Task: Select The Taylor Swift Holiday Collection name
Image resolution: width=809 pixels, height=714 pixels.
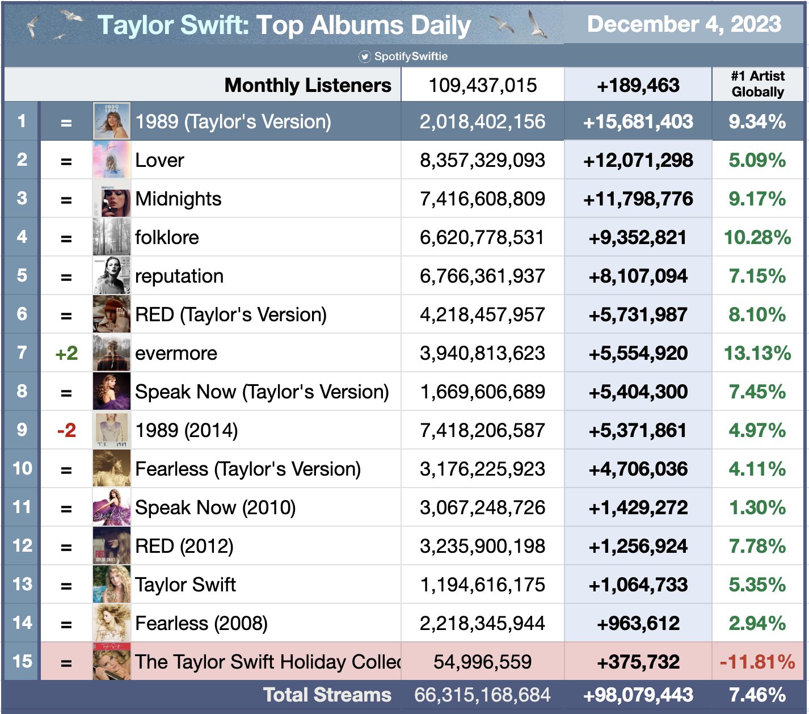Action: 268,662
